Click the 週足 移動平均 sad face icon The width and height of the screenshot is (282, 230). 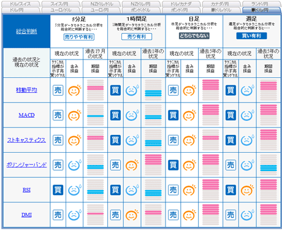tap(247, 90)
